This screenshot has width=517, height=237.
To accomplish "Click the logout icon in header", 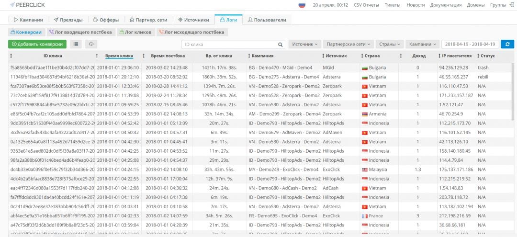I will (512, 5).
